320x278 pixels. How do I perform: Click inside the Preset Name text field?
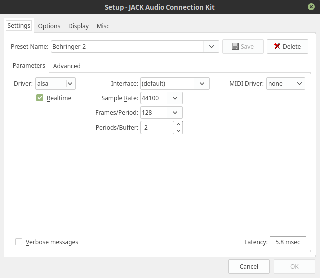pos(127,47)
